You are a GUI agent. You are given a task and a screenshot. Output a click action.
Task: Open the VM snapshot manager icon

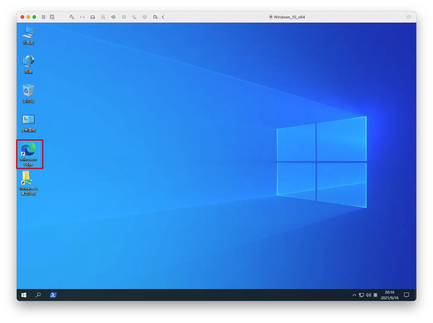click(52, 17)
